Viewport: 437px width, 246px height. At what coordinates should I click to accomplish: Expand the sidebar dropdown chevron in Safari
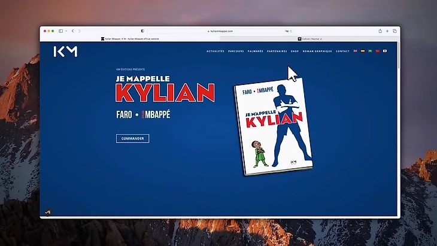[x=65, y=31]
